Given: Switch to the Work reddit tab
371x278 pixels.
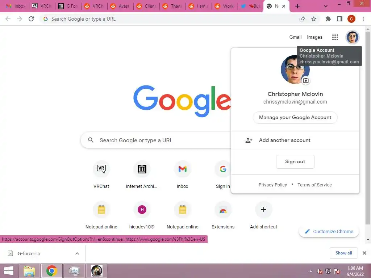Looking at the screenshot, I should click(x=224, y=6).
